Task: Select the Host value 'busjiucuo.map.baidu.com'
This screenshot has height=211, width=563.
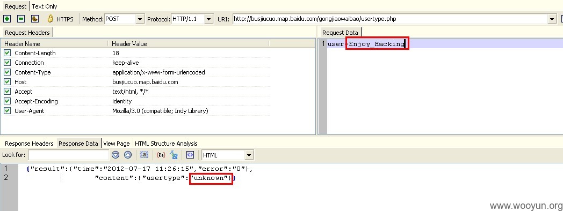Action: tap(145, 82)
